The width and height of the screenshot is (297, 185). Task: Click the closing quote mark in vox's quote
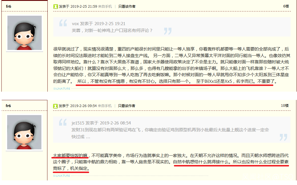click(x=168, y=31)
